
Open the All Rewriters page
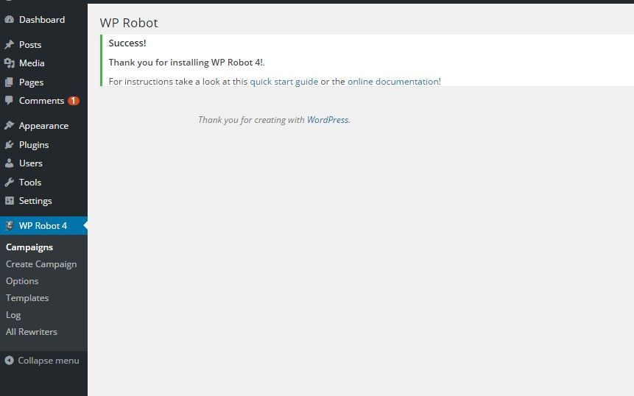click(32, 332)
